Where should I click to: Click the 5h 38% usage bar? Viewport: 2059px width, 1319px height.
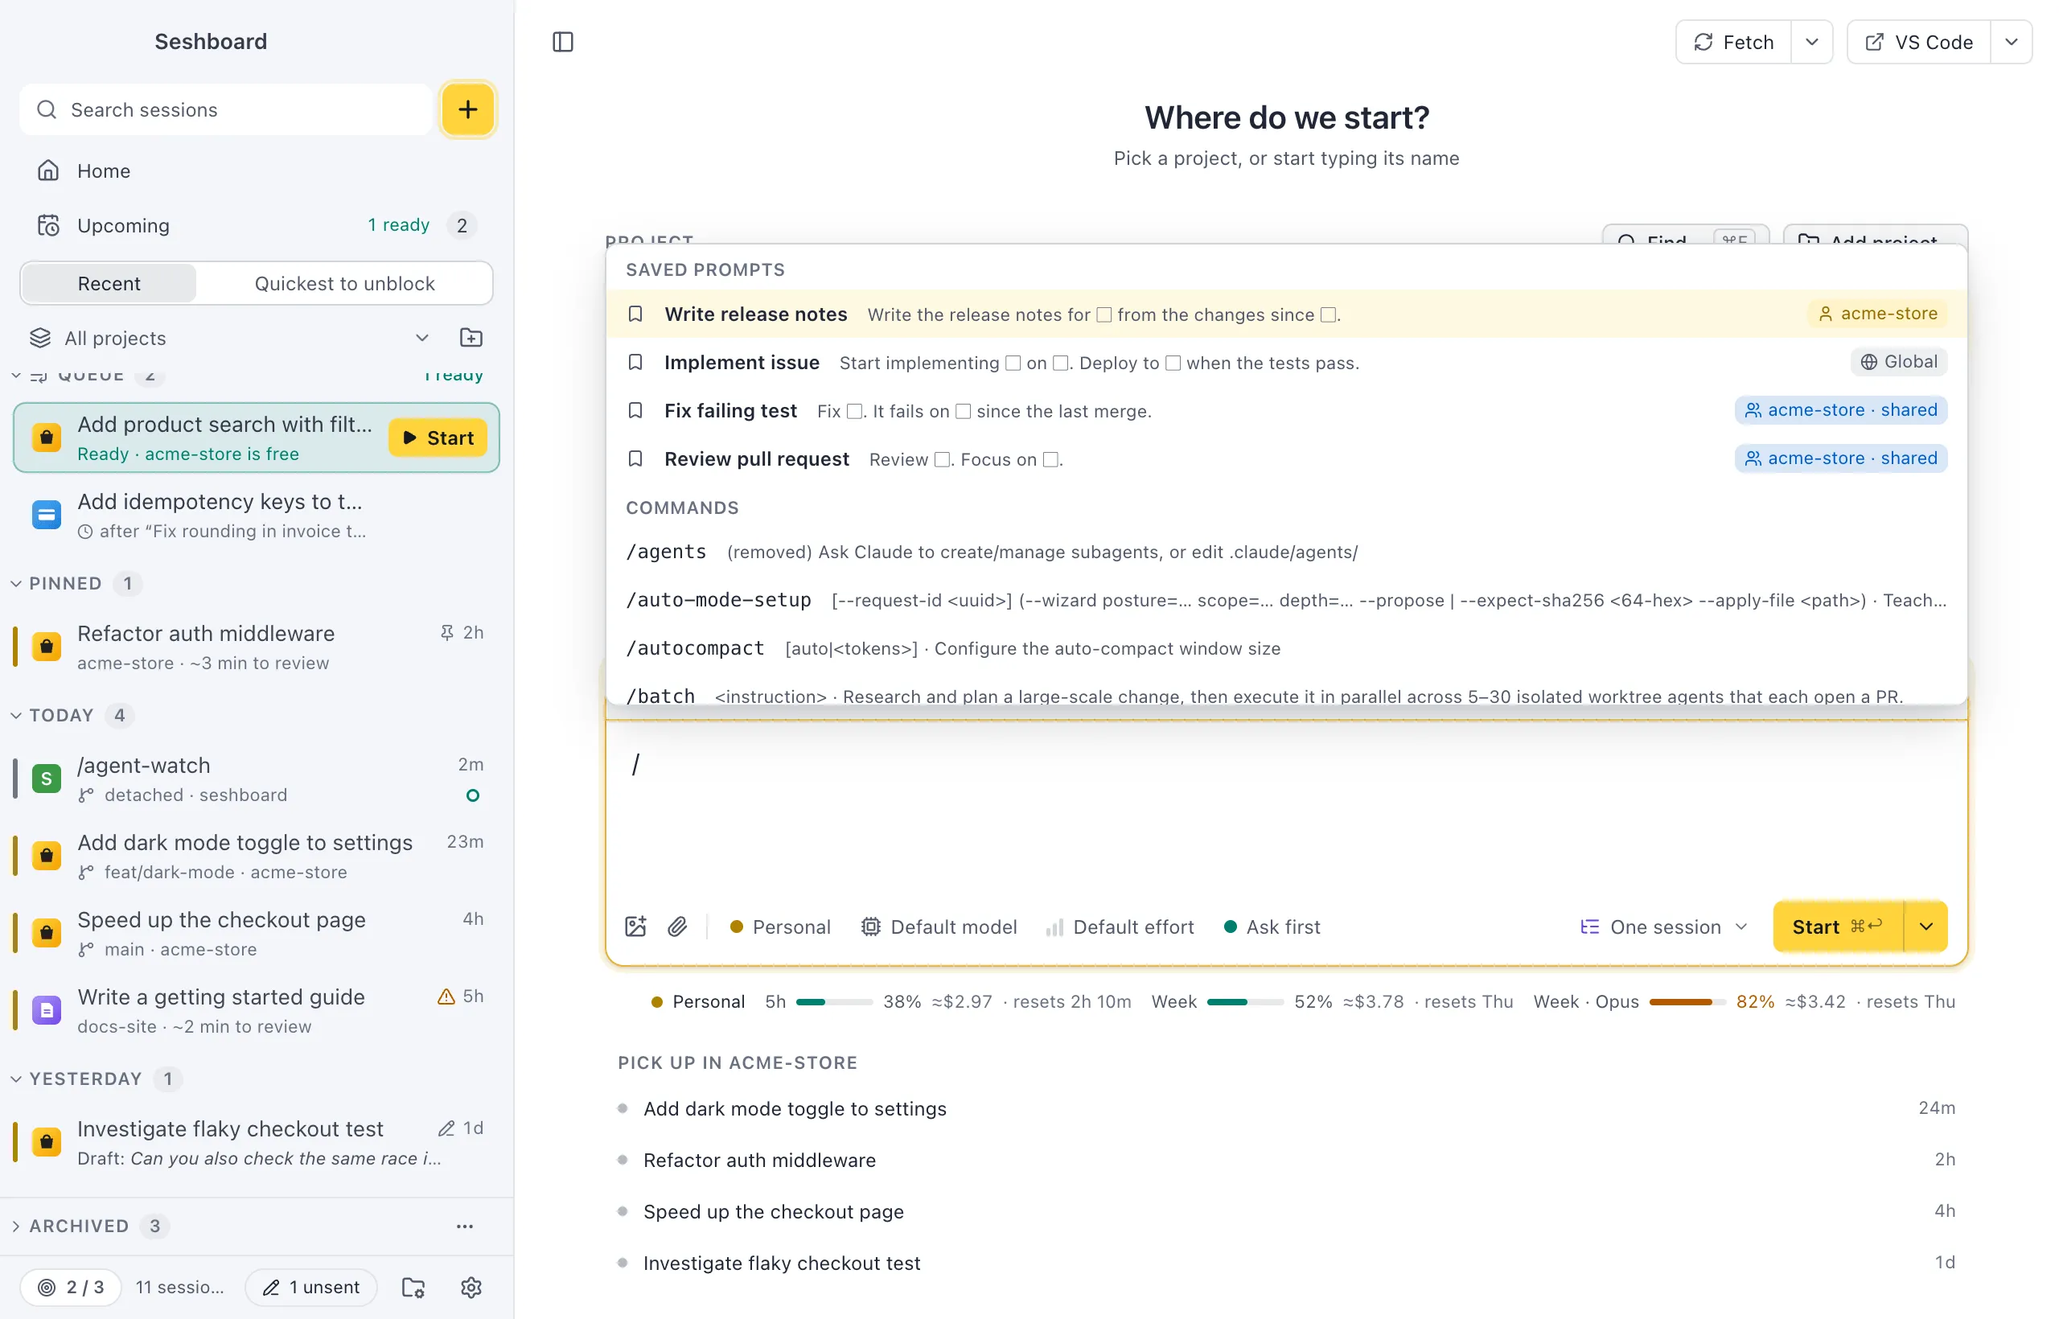834,1002
